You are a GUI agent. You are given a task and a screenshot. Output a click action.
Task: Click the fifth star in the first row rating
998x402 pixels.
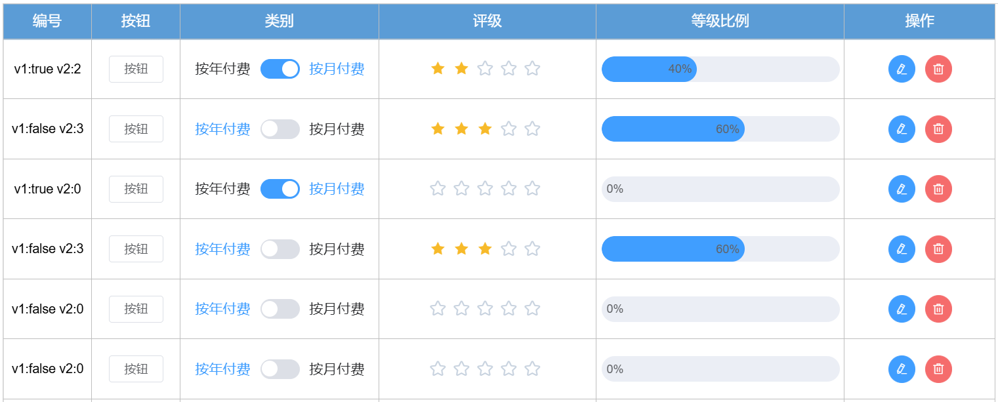(532, 68)
